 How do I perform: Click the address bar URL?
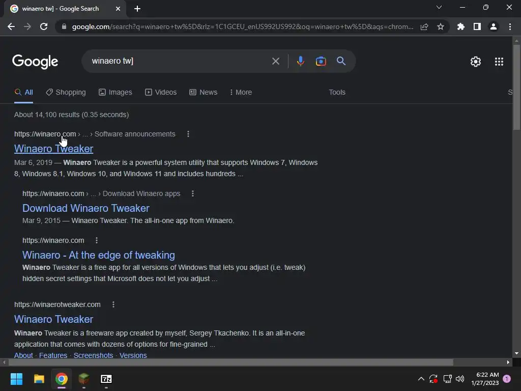[243, 26]
